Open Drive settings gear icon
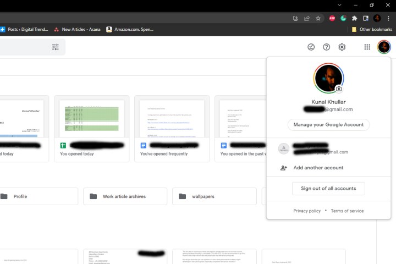The image size is (396, 264). (x=342, y=47)
